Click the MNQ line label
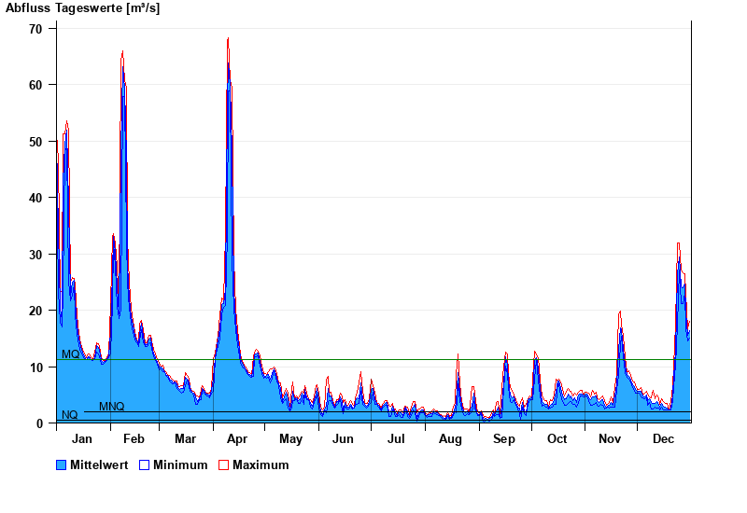The width and height of the screenshot is (747, 513). pos(111,407)
